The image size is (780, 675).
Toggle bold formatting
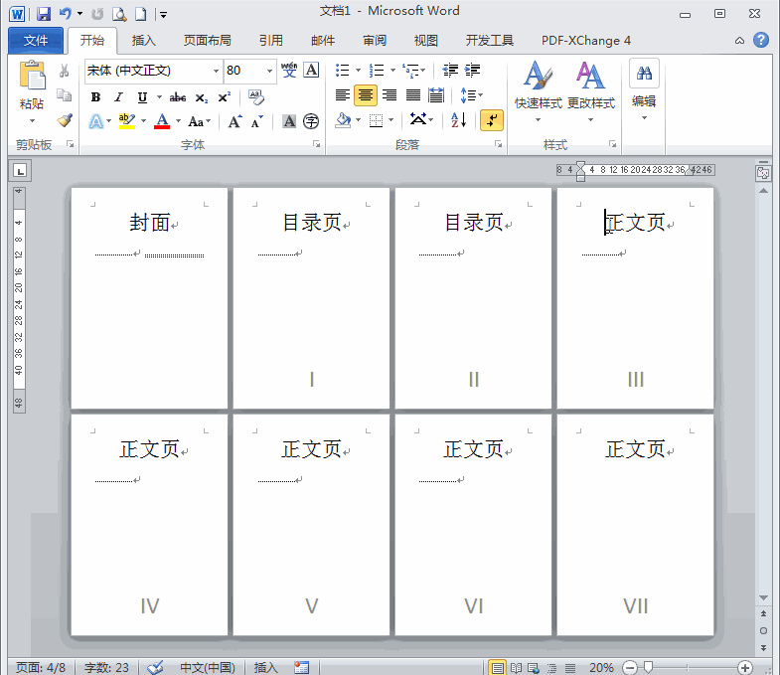coord(95,97)
